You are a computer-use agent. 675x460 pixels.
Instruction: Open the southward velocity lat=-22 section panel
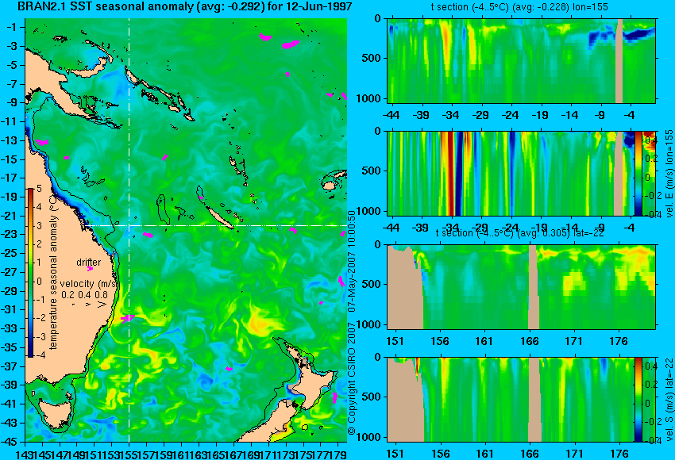[x=511, y=400]
